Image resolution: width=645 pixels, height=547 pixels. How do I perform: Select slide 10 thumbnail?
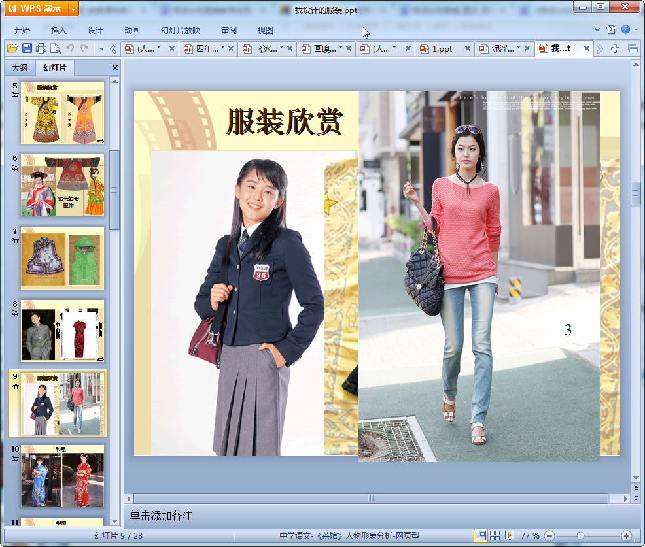[63, 476]
